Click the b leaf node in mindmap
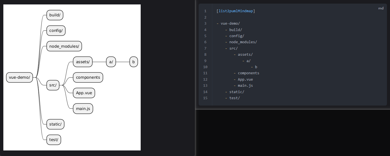The width and height of the screenshot is (390, 156). (134, 62)
